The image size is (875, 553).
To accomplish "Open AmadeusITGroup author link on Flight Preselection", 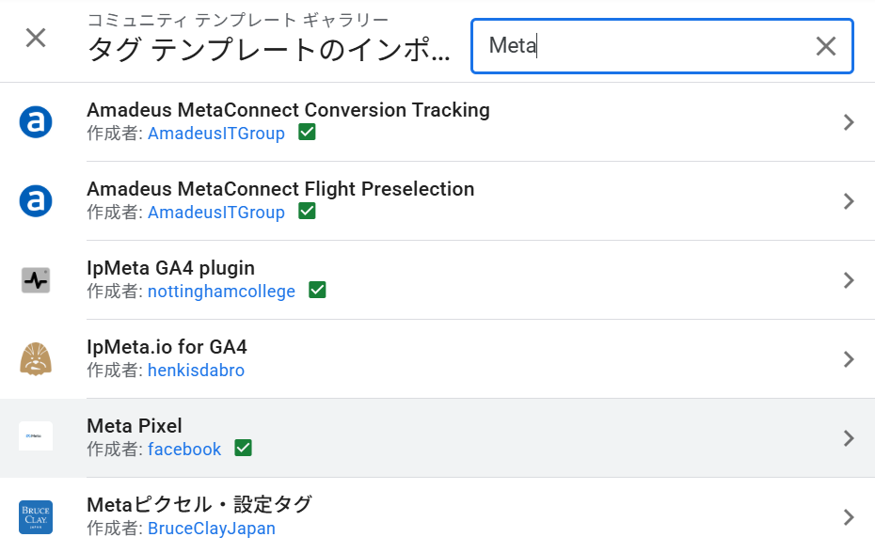I will [215, 213].
